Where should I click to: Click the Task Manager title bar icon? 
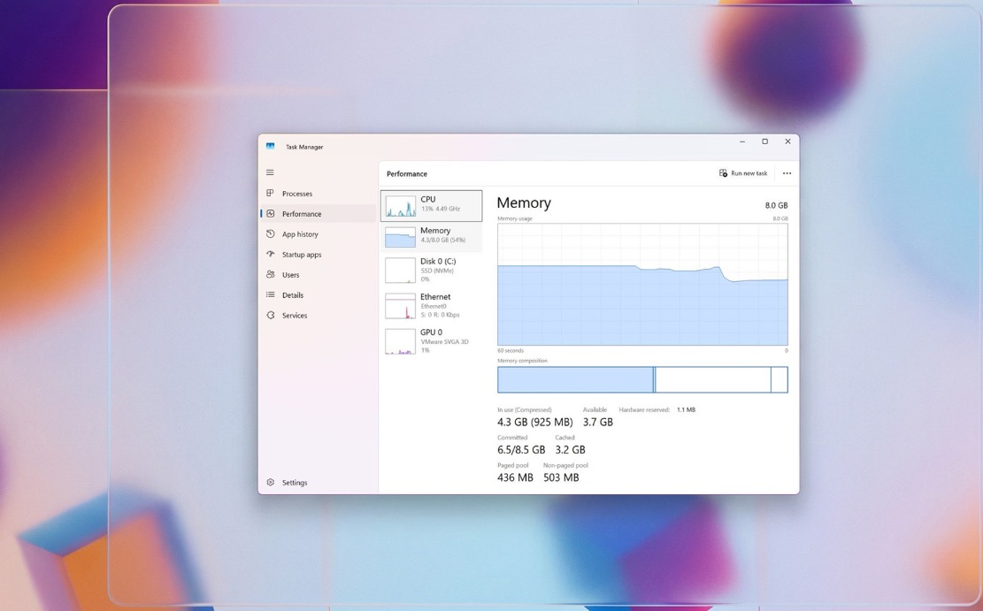point(270,146)
